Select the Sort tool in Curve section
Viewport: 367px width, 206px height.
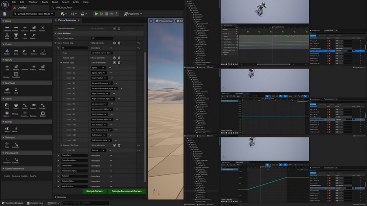point(25,51)
